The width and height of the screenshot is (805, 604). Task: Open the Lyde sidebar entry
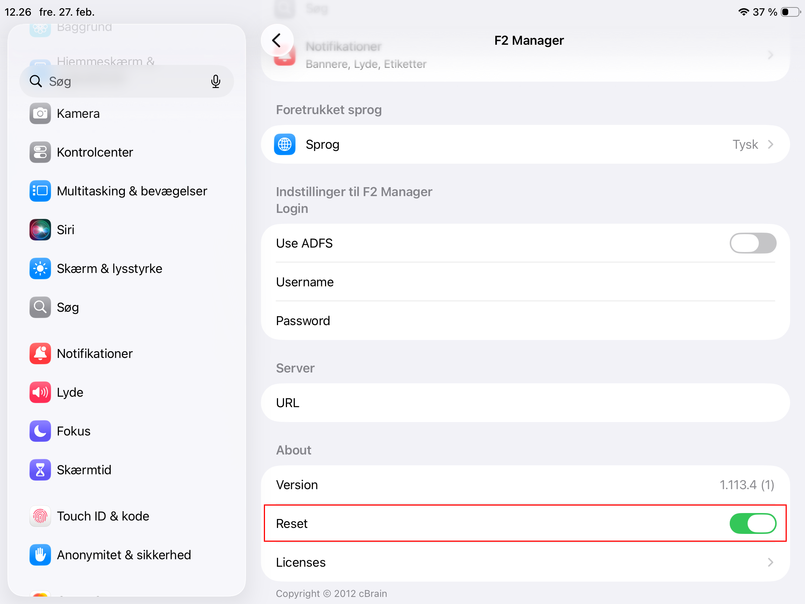[x=127, y=392]
